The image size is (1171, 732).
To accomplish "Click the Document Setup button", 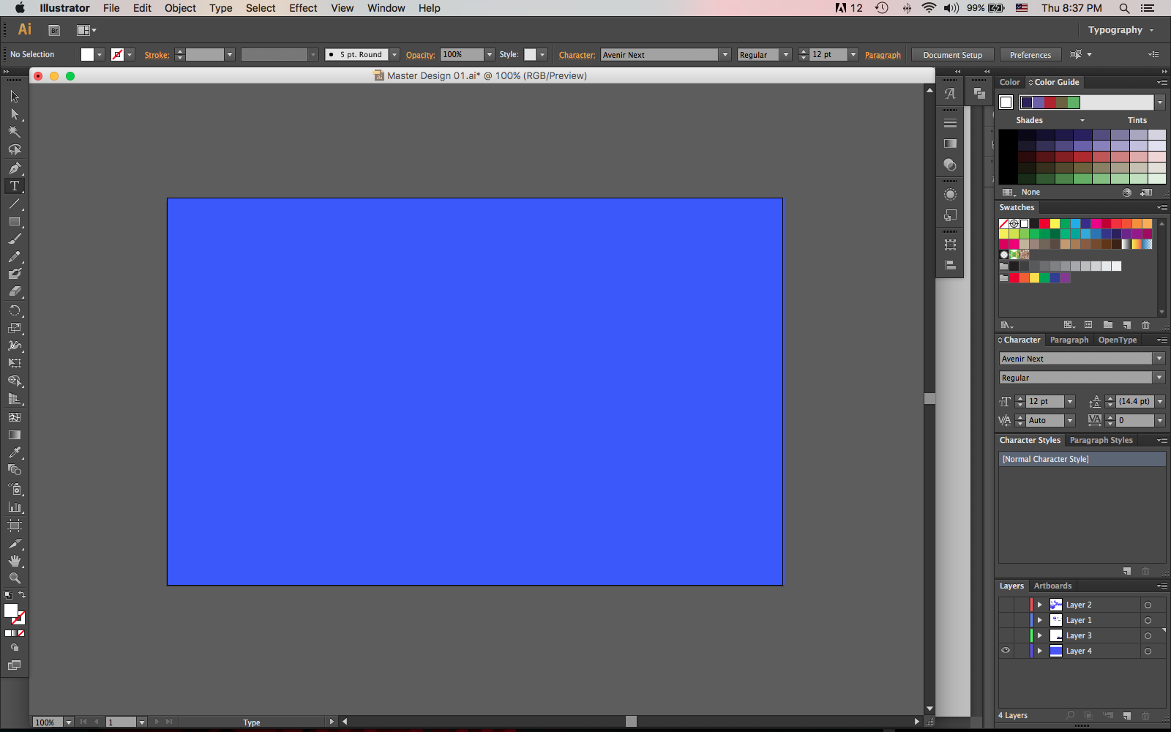I will 952,55.
